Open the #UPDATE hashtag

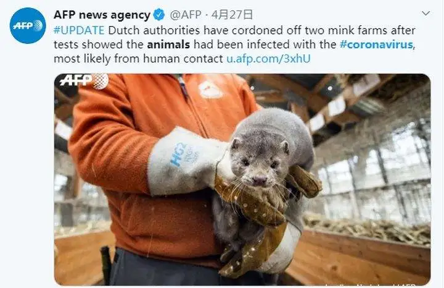(x=79, y=30)
